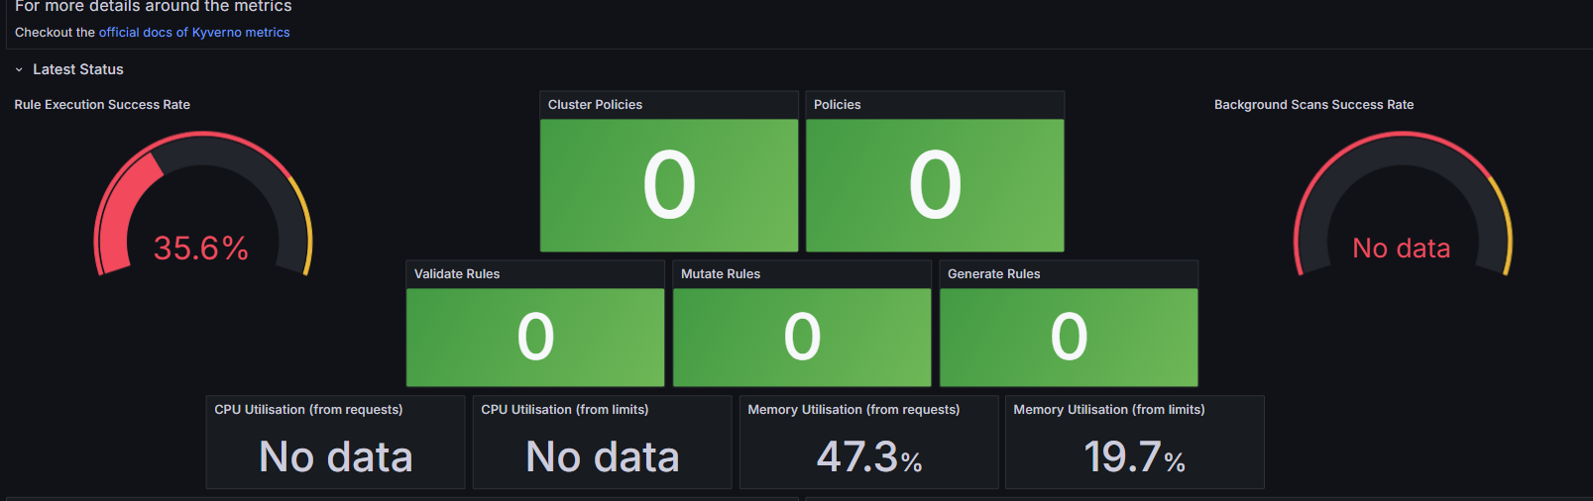Open the Cluster Policies panel title
The height and width of the screenshot is (501, 1593).
pos(595,105)
